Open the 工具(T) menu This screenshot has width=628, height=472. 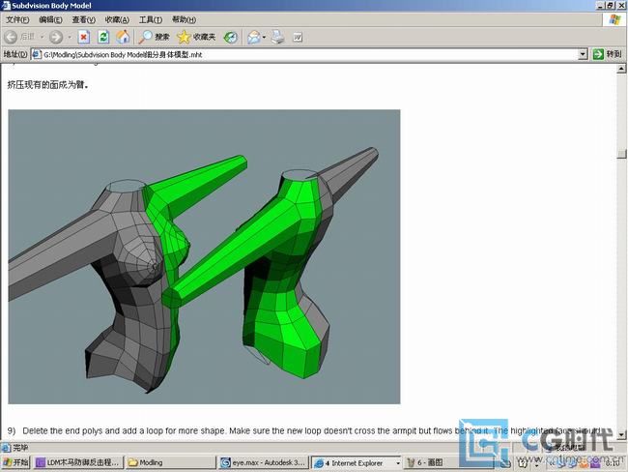click(150, 19)
